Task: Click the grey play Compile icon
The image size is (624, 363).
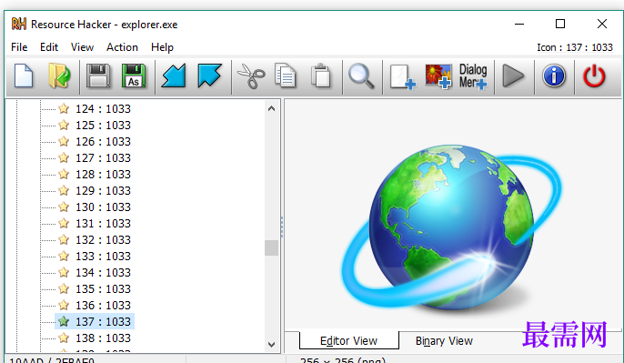Action: click(513, 76)
